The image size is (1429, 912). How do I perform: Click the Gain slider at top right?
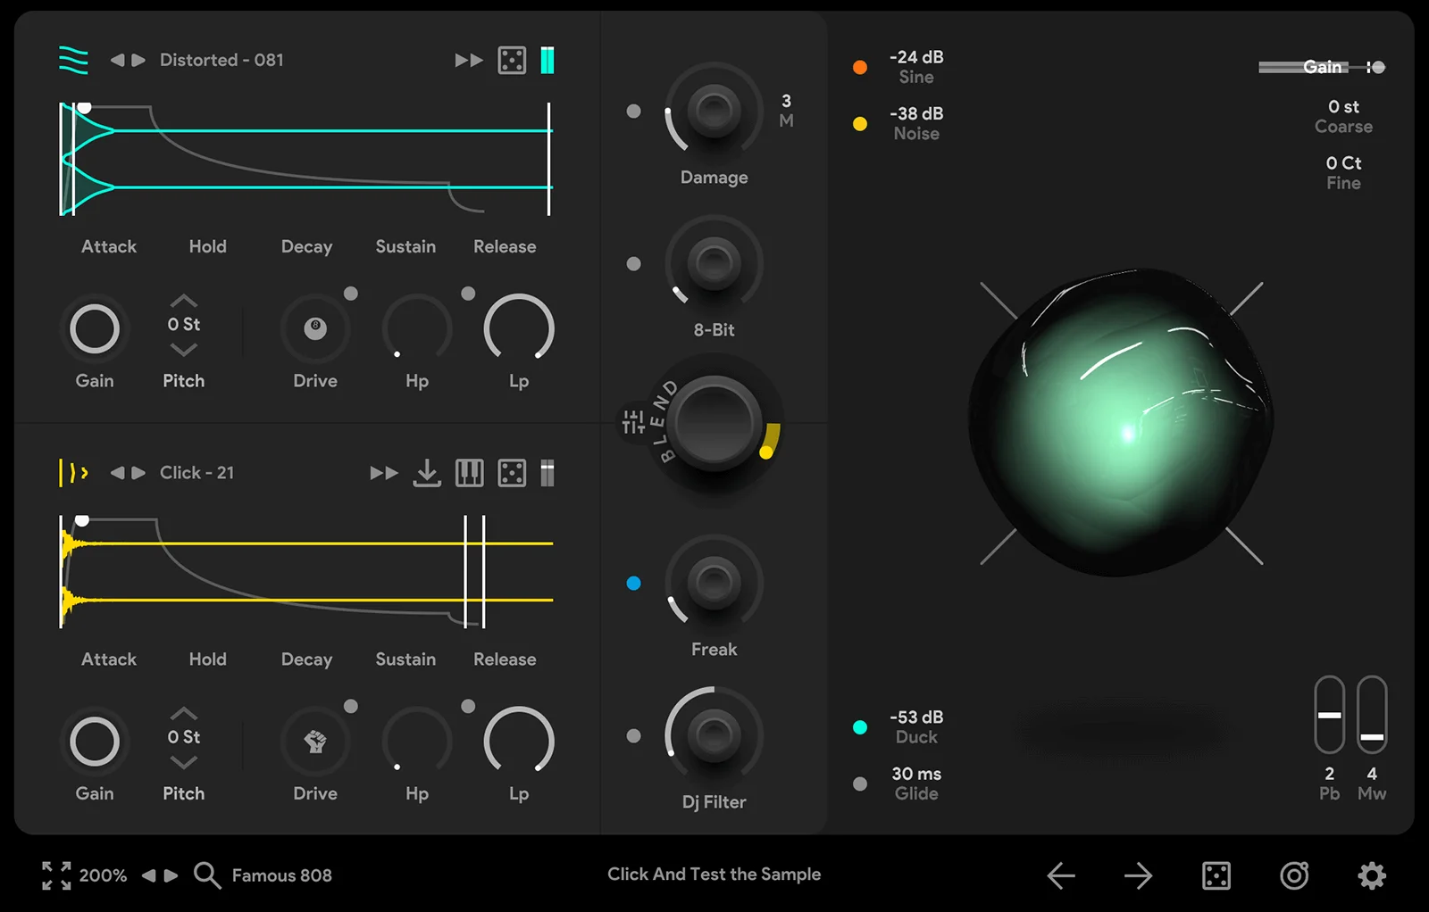[x=1322, y=67]
